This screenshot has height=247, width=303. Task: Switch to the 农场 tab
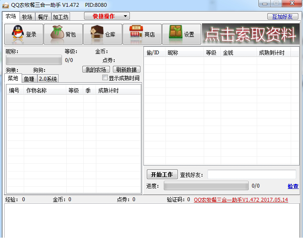pyautogui.click(x=11, y=16)
